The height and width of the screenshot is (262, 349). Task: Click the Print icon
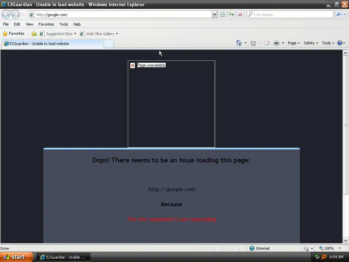[x=276, y=43]
